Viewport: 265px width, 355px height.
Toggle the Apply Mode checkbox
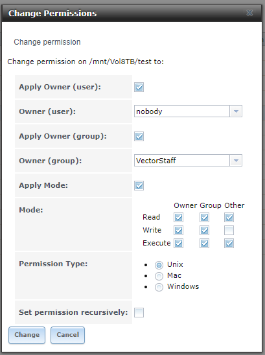139,186
